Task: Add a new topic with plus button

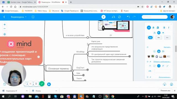Action: point(103,17)
